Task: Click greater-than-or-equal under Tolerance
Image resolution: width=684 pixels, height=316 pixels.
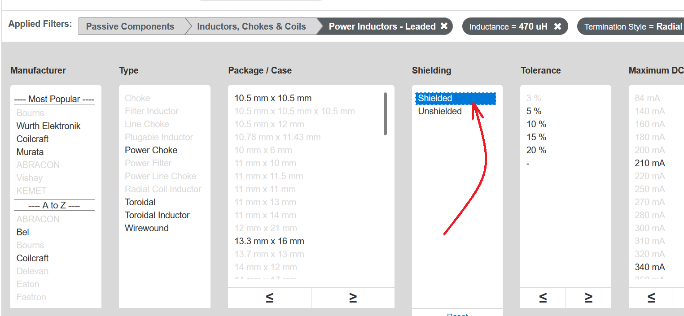Action: tap(588, 298)
